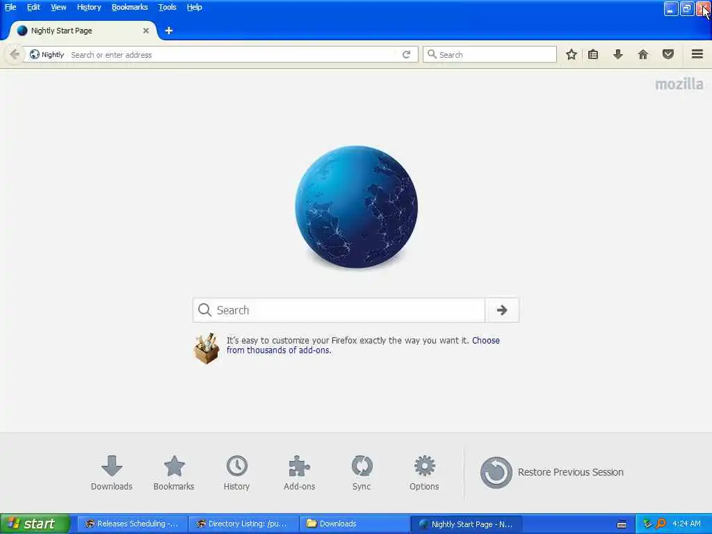
Task: Open the History menu
Action: tap(89, 7)
